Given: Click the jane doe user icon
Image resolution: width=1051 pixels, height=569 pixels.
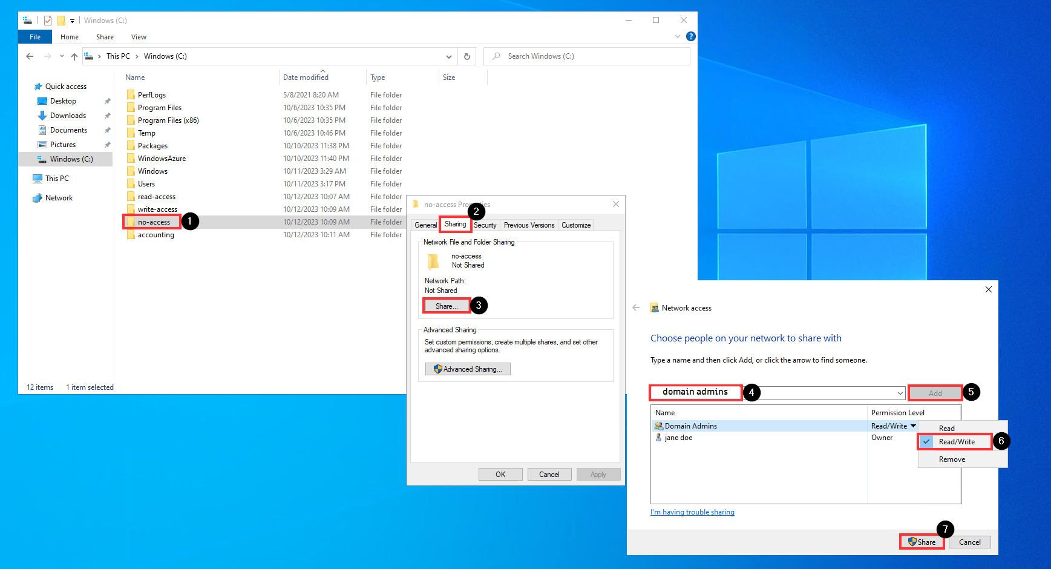Looking at the screenshot, I should [659, 438].
